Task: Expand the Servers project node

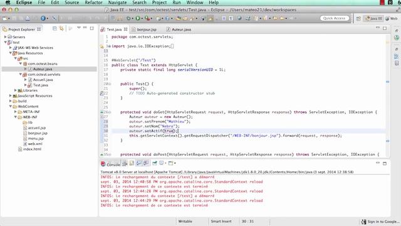Action: point(6,37)
